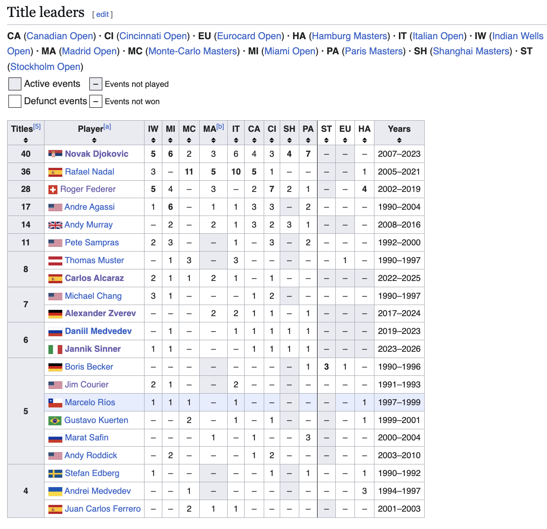Open the Monte-Carlo Masters link
Screen dimensions: 547x529
[x=193, y=51]
